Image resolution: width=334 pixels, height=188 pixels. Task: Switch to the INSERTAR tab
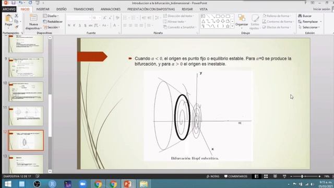(43, 9)
